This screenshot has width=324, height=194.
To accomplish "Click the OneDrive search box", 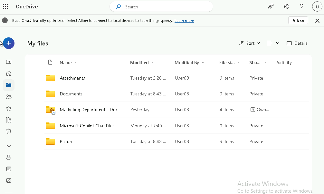I will tap(161, 7).
